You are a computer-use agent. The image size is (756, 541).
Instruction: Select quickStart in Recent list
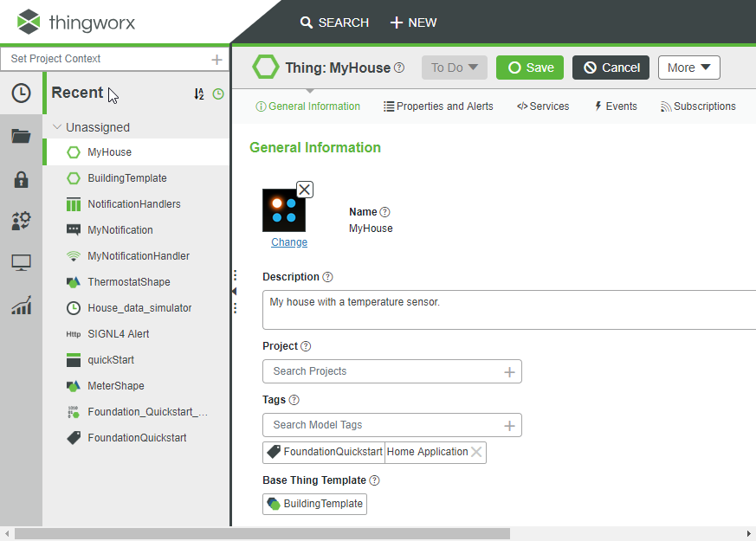pos(137,360)
